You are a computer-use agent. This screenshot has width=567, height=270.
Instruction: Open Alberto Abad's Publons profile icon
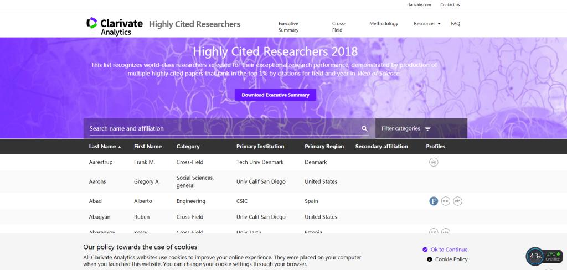(434, 201)
